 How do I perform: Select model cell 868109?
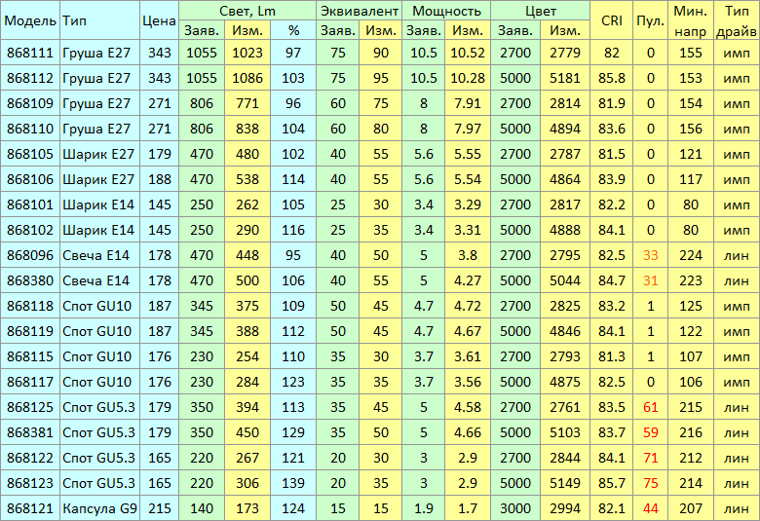coord(30,103)
